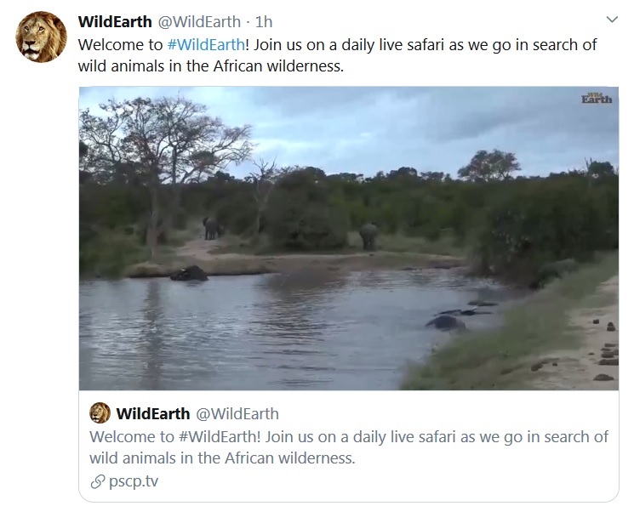Expand the tweet options chevron

coord(612,19)
